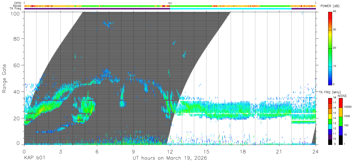
Task: Click the 'NOISE' legend title
Action: 343,96
